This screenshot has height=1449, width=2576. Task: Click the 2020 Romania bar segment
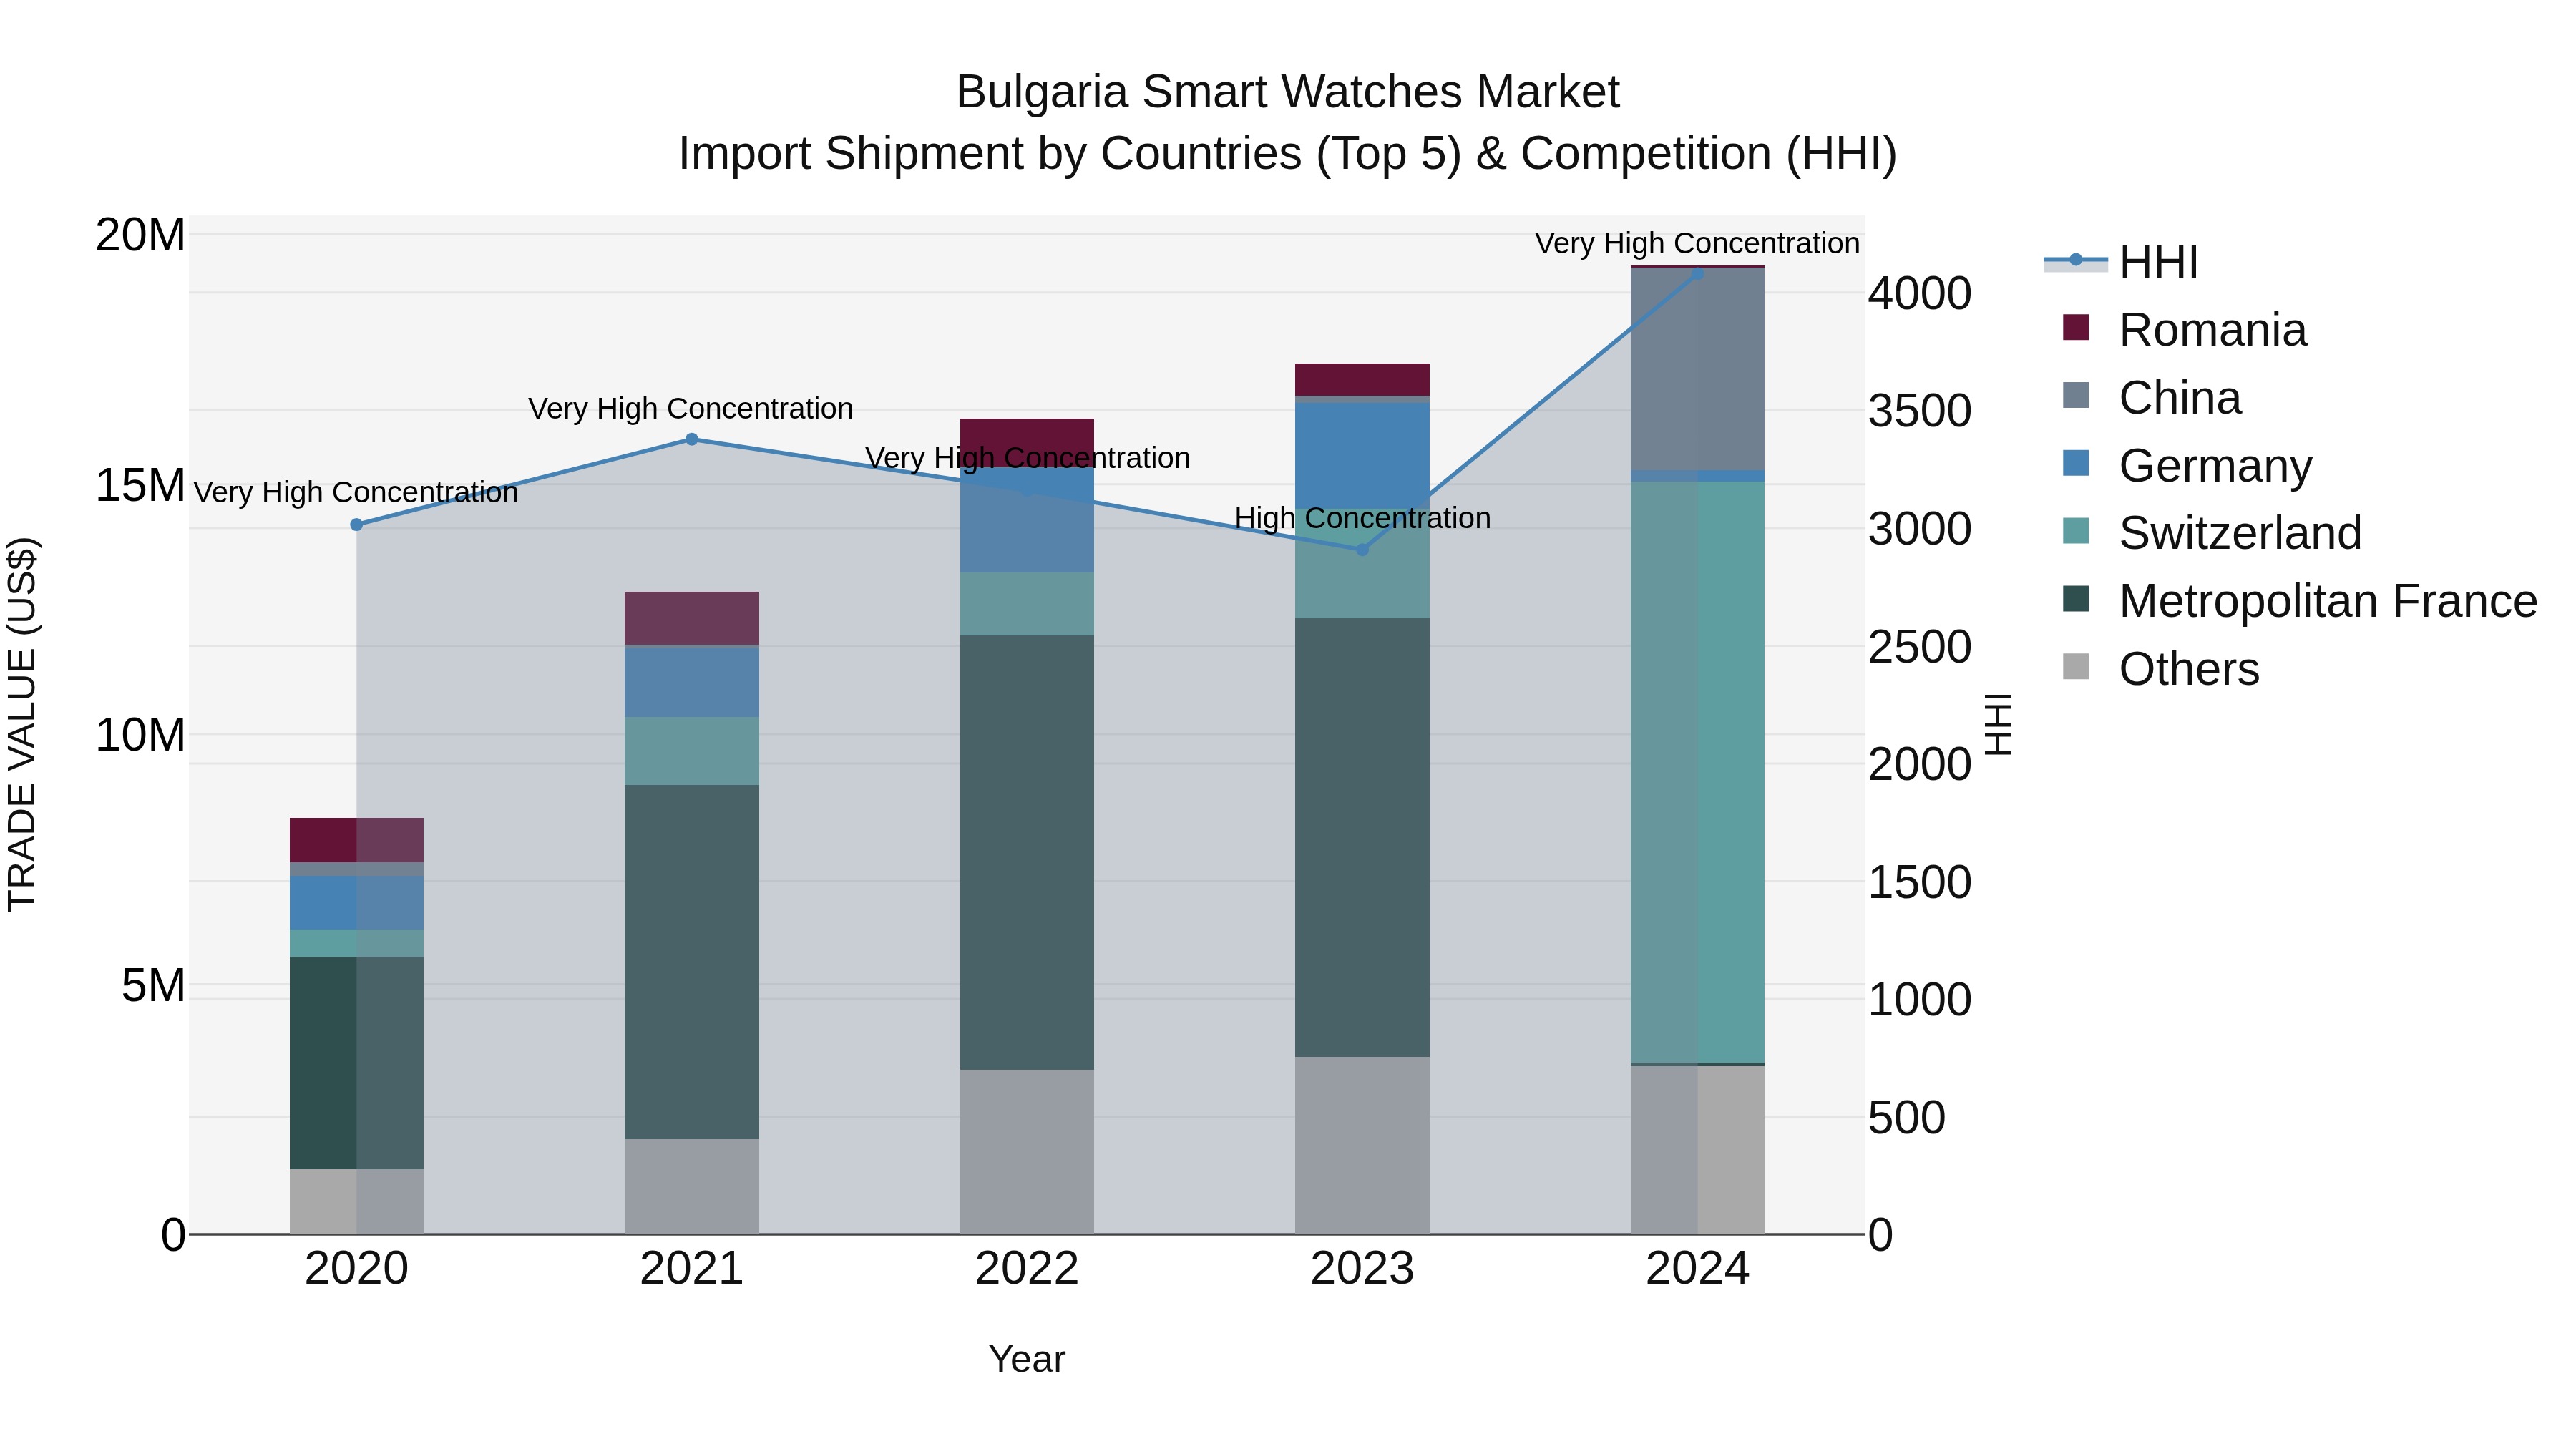357,840
